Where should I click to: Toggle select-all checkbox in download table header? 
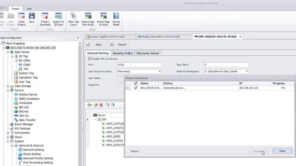[136, 83]
